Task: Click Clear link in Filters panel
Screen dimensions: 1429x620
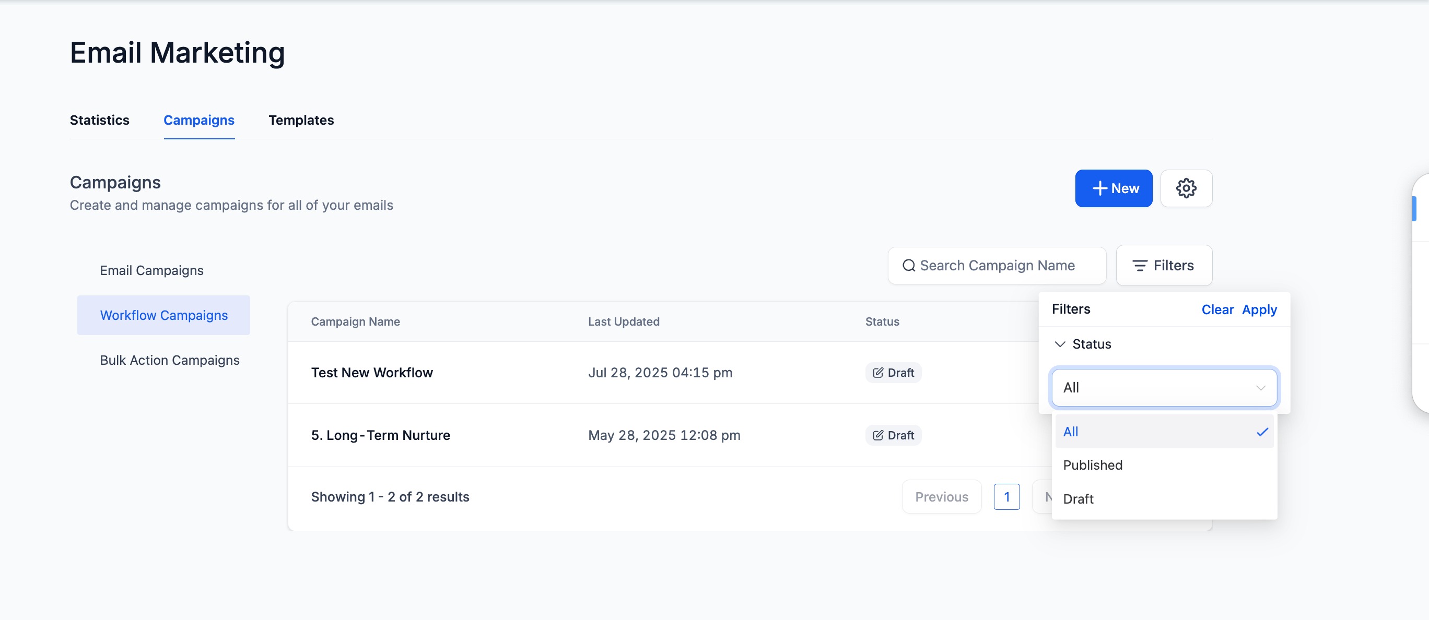Action: pyautogui.click(x=1217, y=309)
